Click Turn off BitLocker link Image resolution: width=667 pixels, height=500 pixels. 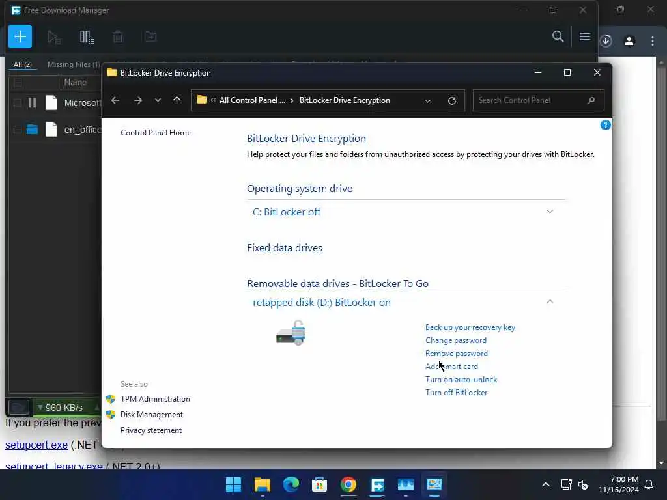(x=456, y=393)
